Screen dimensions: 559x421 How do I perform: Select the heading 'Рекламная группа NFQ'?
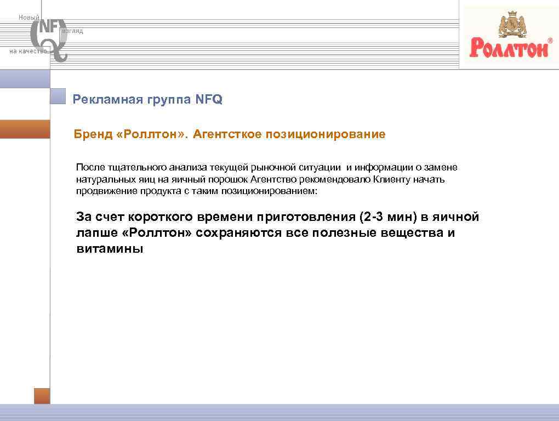[147, 99]
